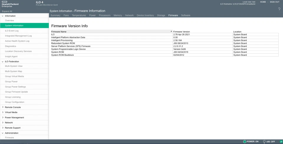The image size is (283, 144).
Task: Select Intelligent Platform Abstraction Data row
Action: pyautogui.click(x=165, y=37)
